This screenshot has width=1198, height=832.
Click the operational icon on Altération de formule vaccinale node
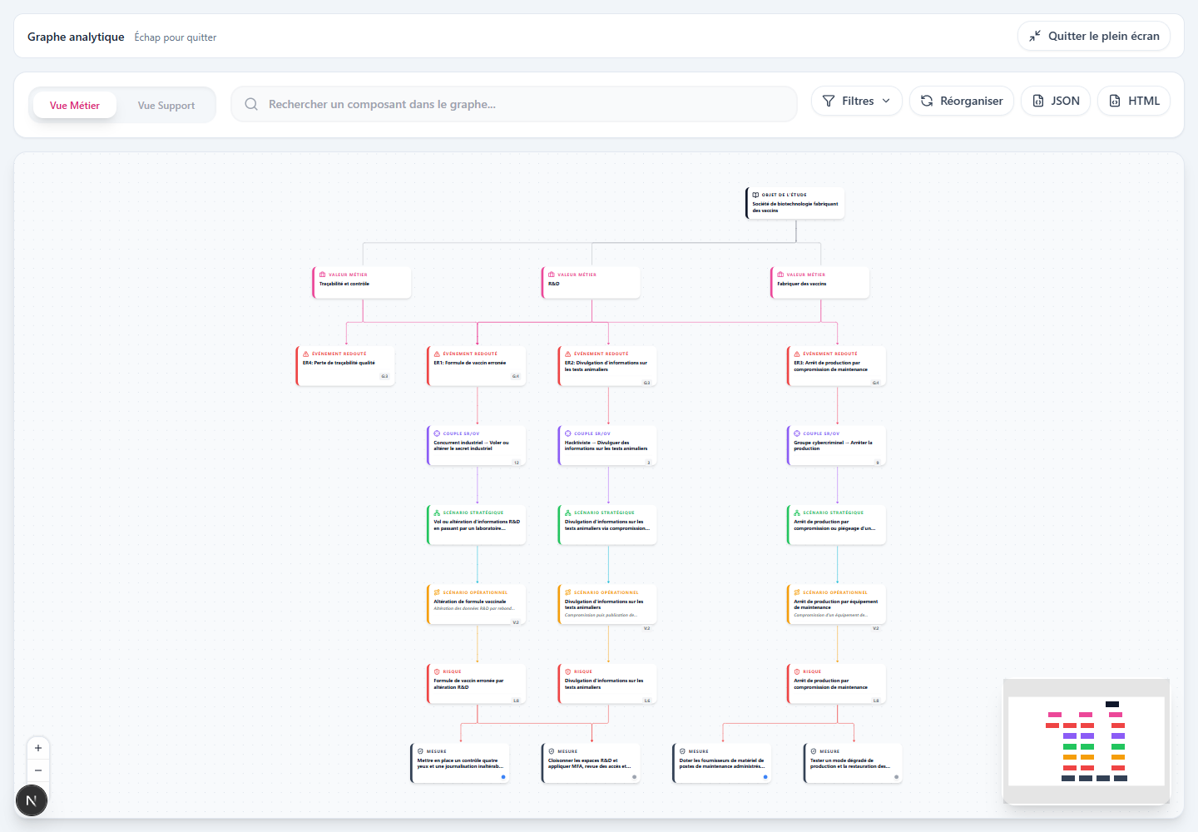pos(437,592)
